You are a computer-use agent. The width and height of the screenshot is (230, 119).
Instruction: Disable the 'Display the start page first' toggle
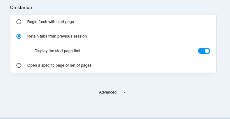pos(204,51)
